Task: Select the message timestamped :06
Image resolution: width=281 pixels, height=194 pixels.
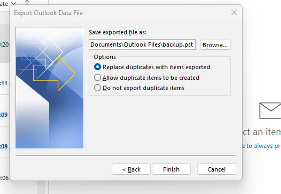Action: point(4,178)
